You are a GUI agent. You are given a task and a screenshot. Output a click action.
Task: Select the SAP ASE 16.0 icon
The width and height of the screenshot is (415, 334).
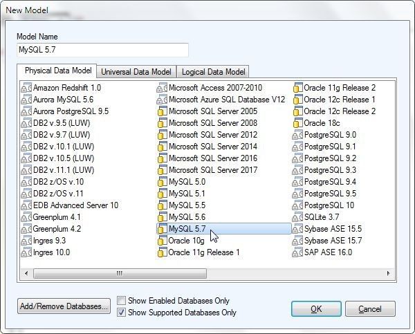pyautogui.click(x=297, y=252)
